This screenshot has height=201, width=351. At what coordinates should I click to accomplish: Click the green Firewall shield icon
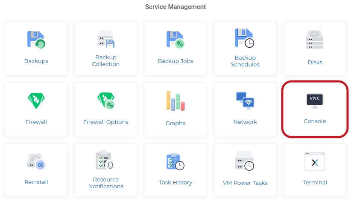[x=36, y=100]
